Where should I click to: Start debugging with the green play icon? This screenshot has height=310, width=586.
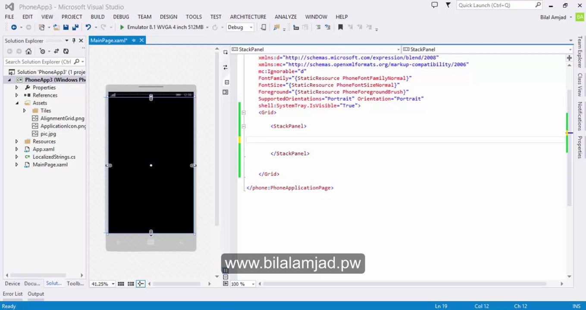(x=122, y=27)
